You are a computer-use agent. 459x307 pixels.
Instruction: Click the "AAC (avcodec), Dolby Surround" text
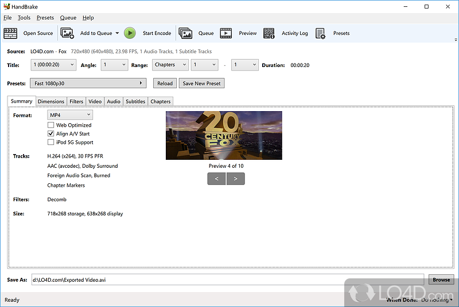(83, 166)
